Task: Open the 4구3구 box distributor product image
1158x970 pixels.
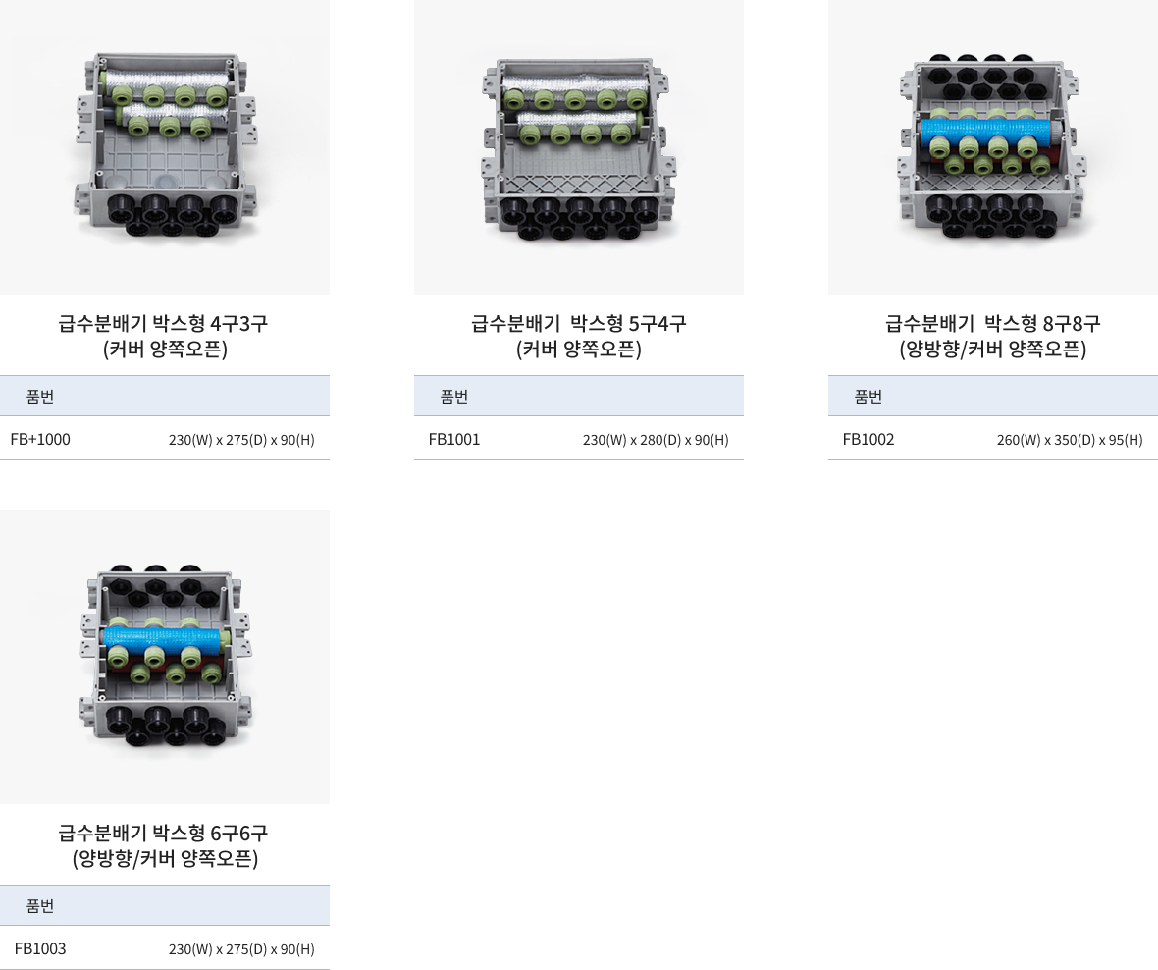Action: coord(165,147)
